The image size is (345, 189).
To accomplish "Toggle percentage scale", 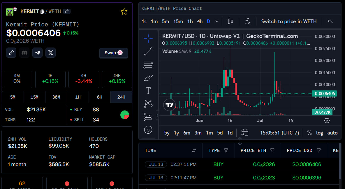I will point(309,133).
